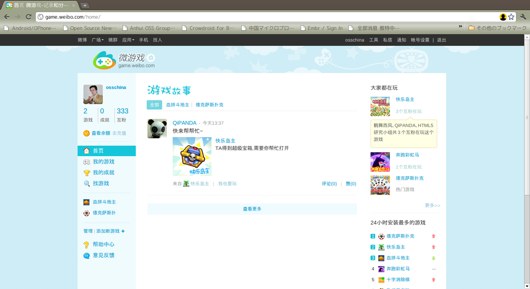Image resolution: width=530 pixels, height=289 pixels.
Task: Expand the feed with 查看更多
Action: coord(252,209)
